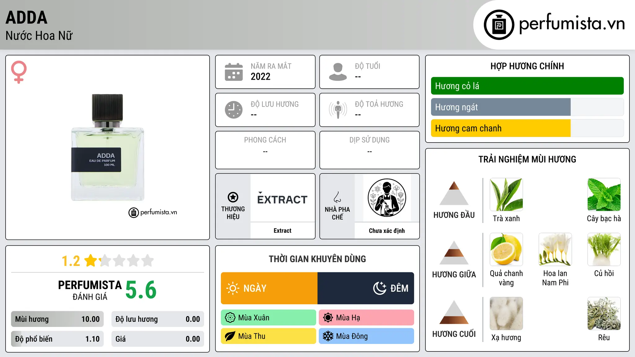This screenshot has height=357, width=635.
Task: Click the perfumista.vn perfume bottle logo icon
Action: pyautogui.click(x=499, y=25)
